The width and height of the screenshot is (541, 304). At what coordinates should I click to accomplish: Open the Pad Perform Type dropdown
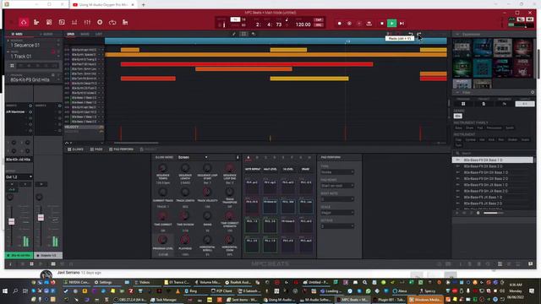(337, 172)
